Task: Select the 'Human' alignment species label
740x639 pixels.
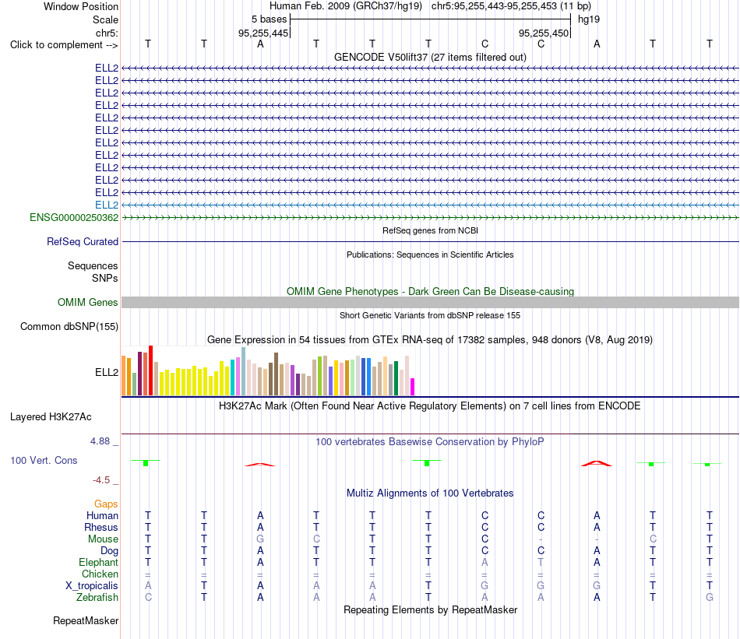Action: point(102,515)
